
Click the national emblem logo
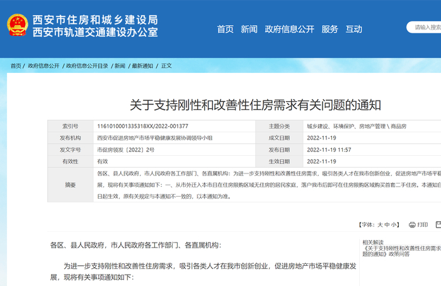pos(18,25)
